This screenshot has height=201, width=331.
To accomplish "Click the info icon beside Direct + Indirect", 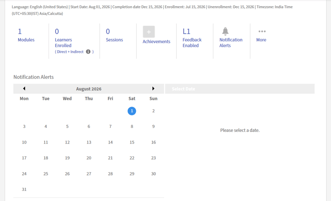I will tap(88, 52).
